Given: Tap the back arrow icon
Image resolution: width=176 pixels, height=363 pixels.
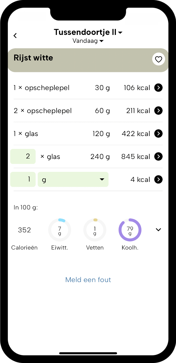Looking at the screenshot, I should [x=15, y=35].
